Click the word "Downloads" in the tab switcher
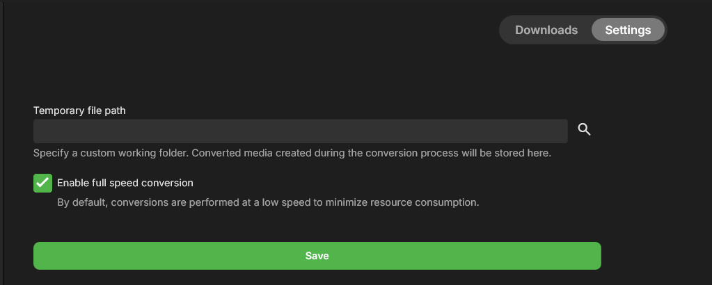712x285 pixels. point(546,30)
